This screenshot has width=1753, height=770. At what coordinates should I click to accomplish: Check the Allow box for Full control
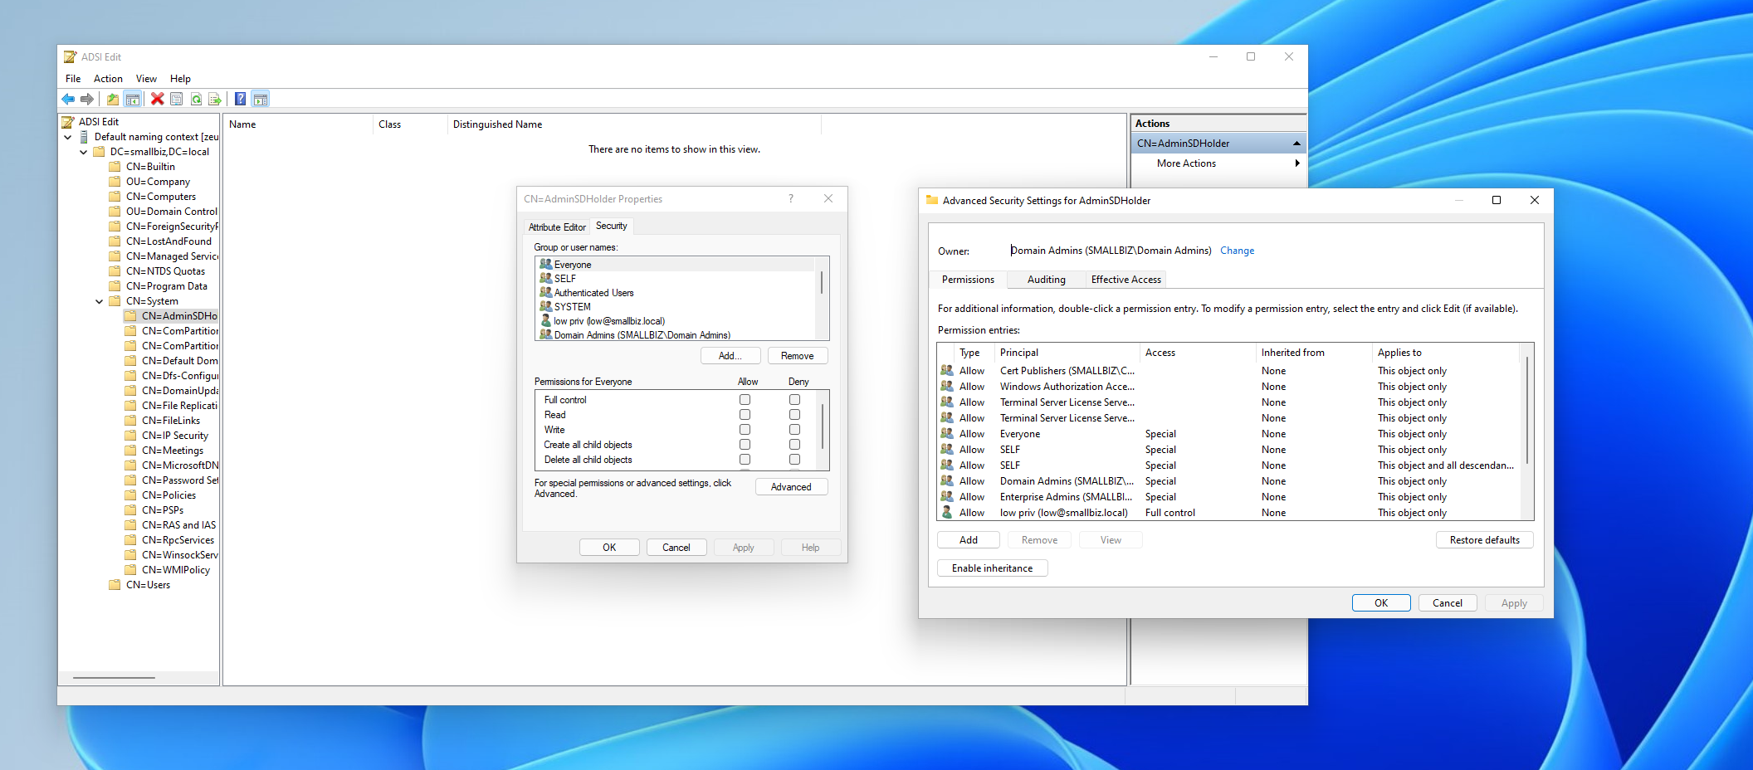(x=745, y=400)
